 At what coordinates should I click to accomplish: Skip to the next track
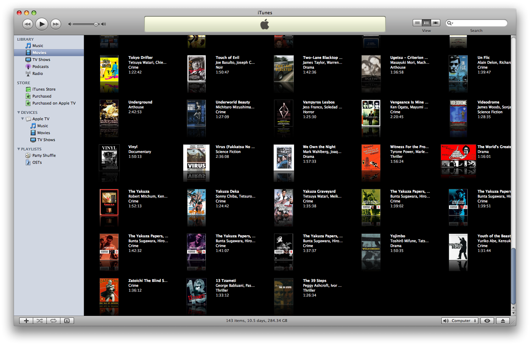click(x=56, y=24)
